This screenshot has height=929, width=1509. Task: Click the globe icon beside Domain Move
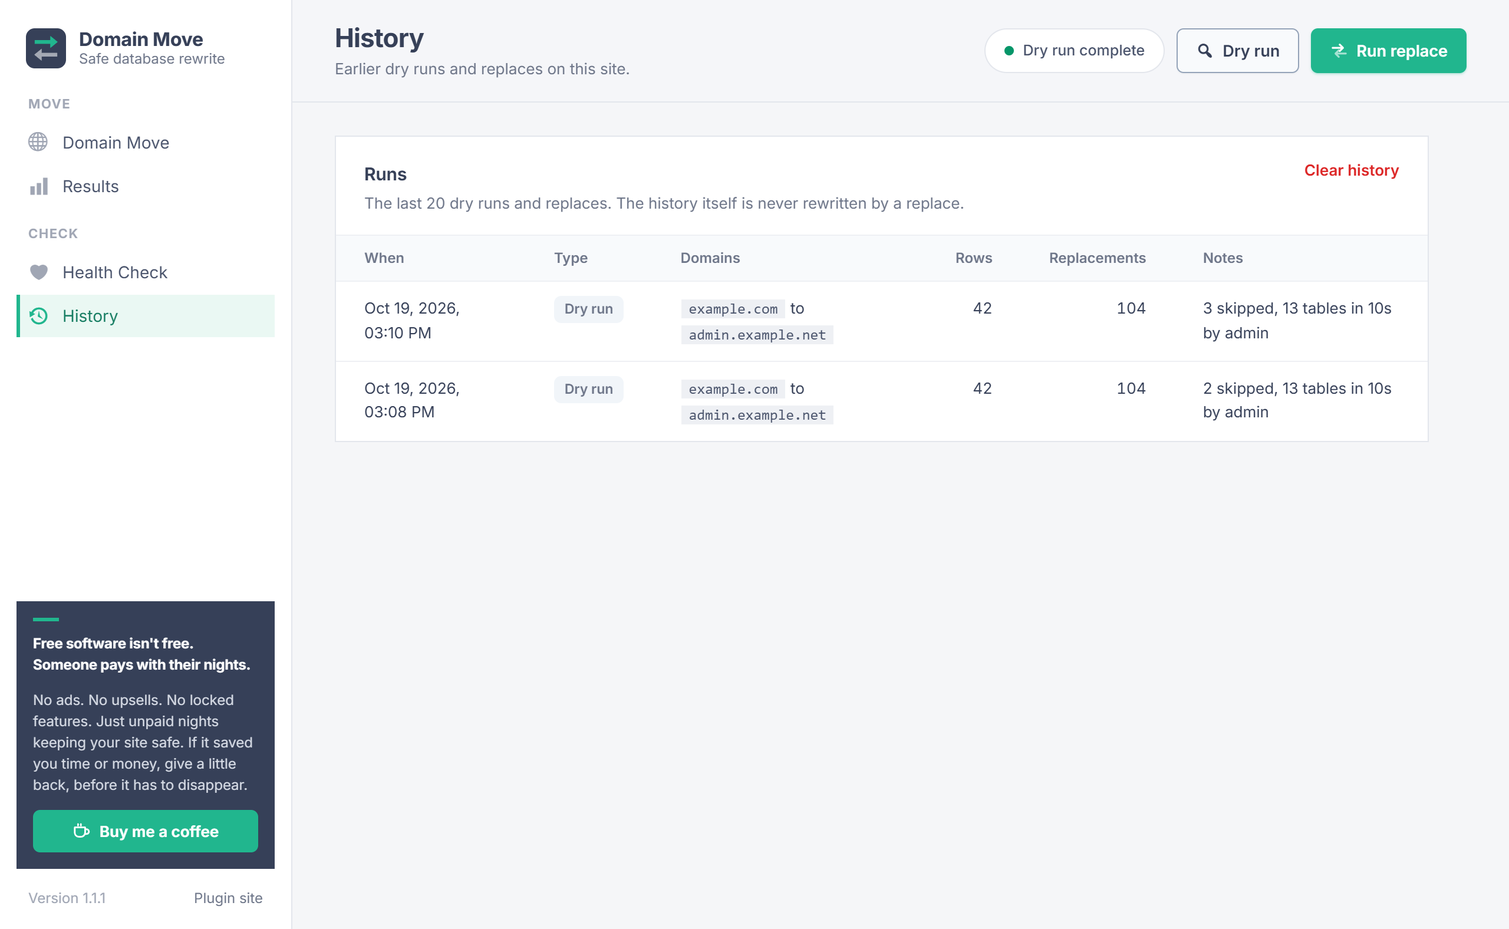(38, 142)
